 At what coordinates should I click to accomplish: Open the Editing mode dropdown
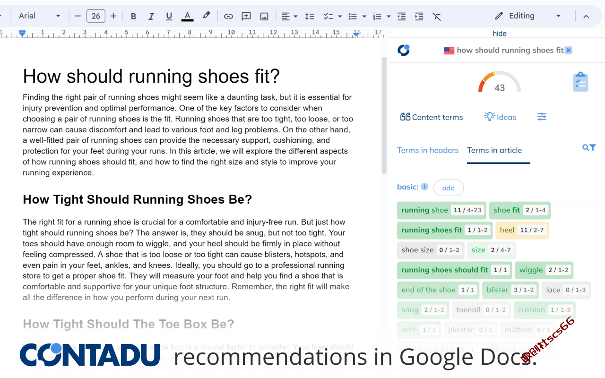(527, 16)
